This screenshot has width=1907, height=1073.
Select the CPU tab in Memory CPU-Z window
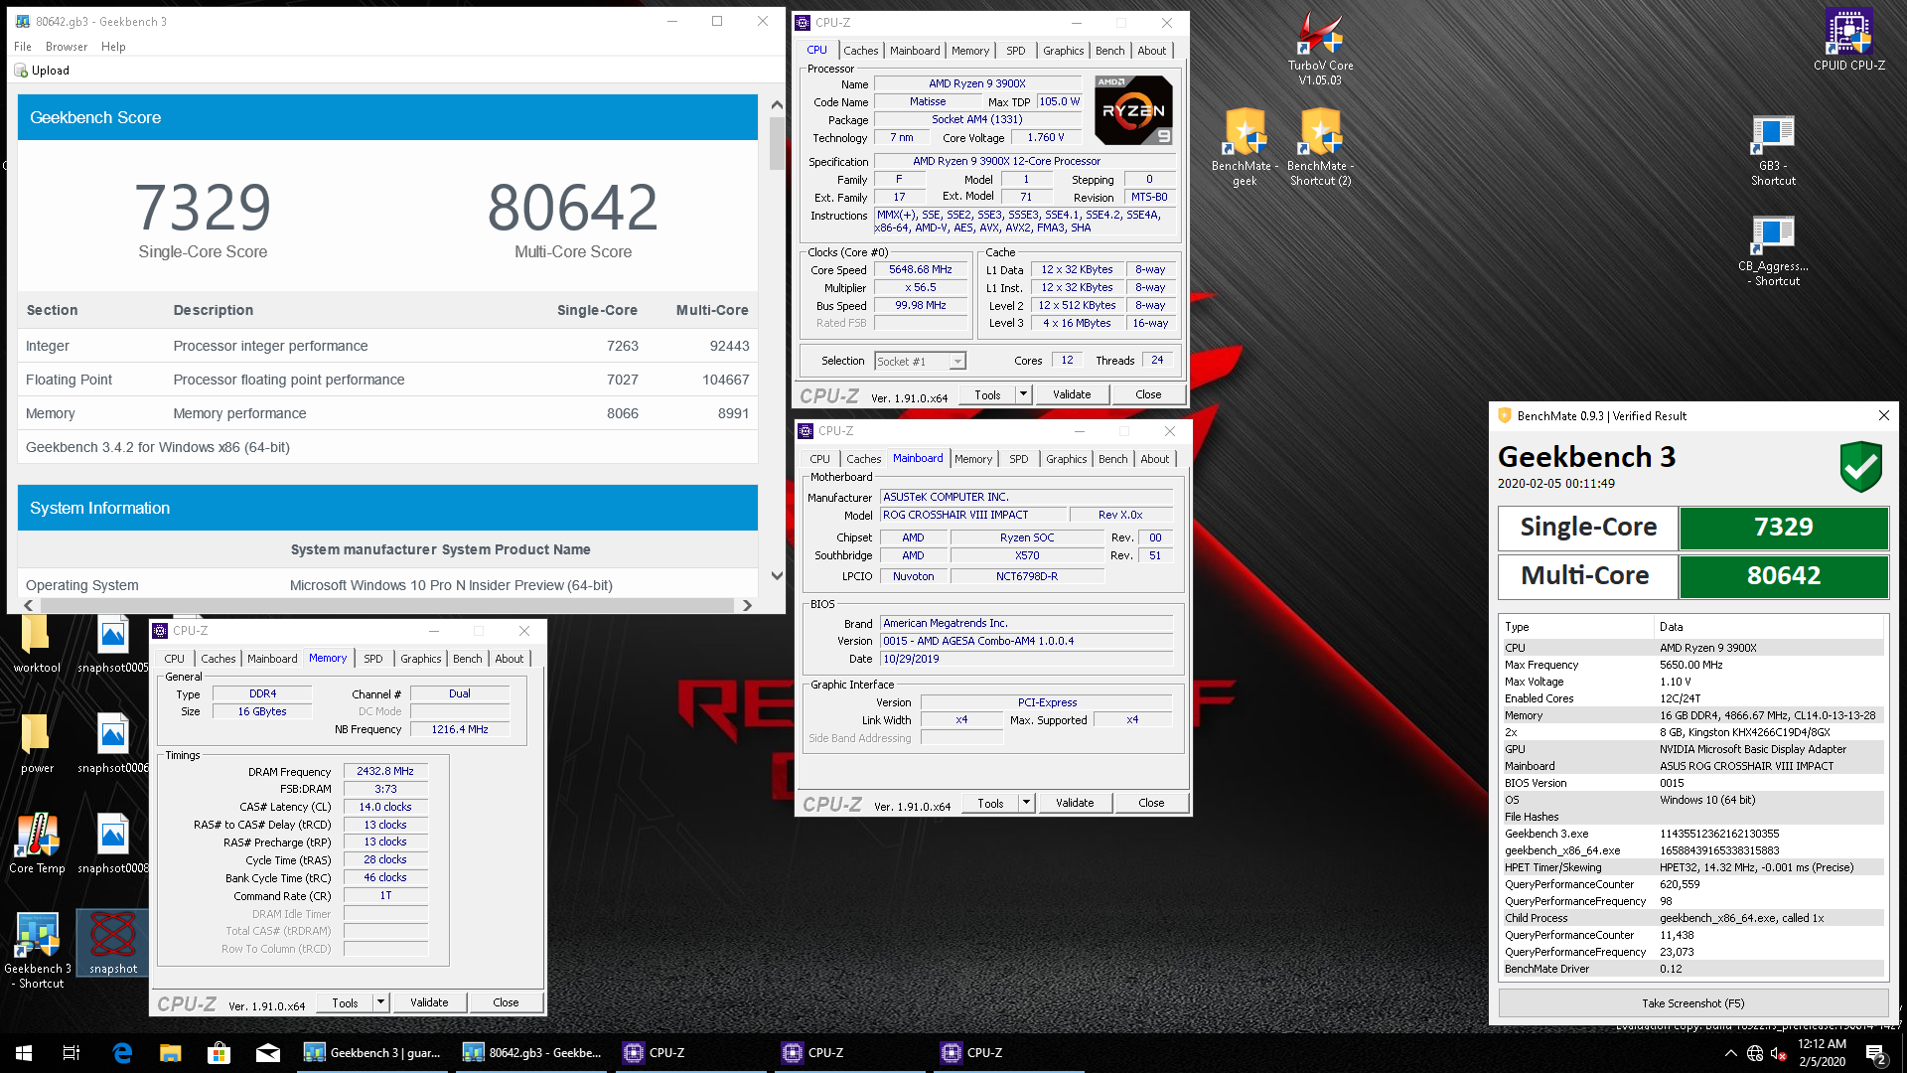[x=175, y=659]
